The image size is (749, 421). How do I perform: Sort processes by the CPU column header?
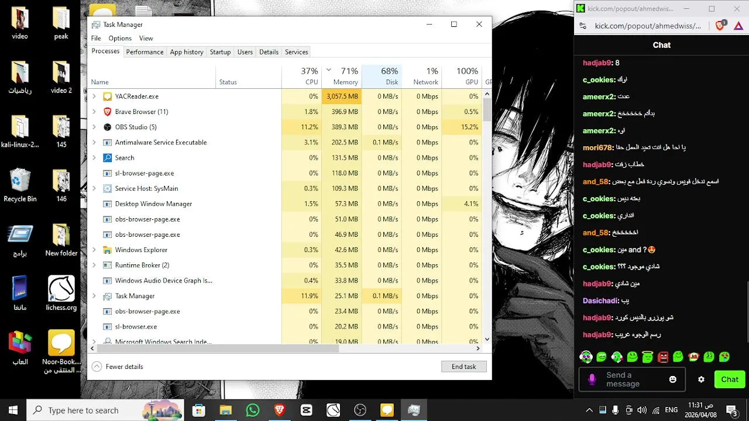click(x=302, y=76)
